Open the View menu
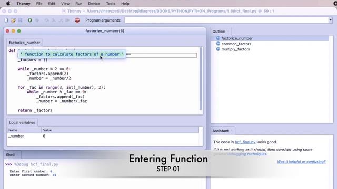This screenshot has width=337, height=189. (x=65, y=4)
